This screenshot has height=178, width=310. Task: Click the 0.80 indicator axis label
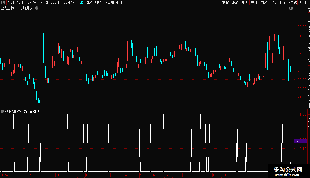click(303, 126)
